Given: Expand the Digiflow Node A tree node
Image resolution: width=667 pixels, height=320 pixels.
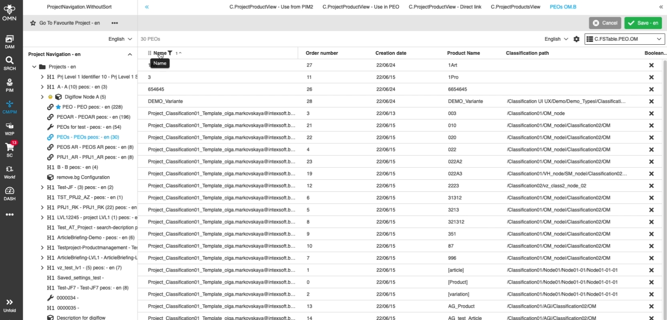Looking at the screenshot, I should (x=42, y=97).
